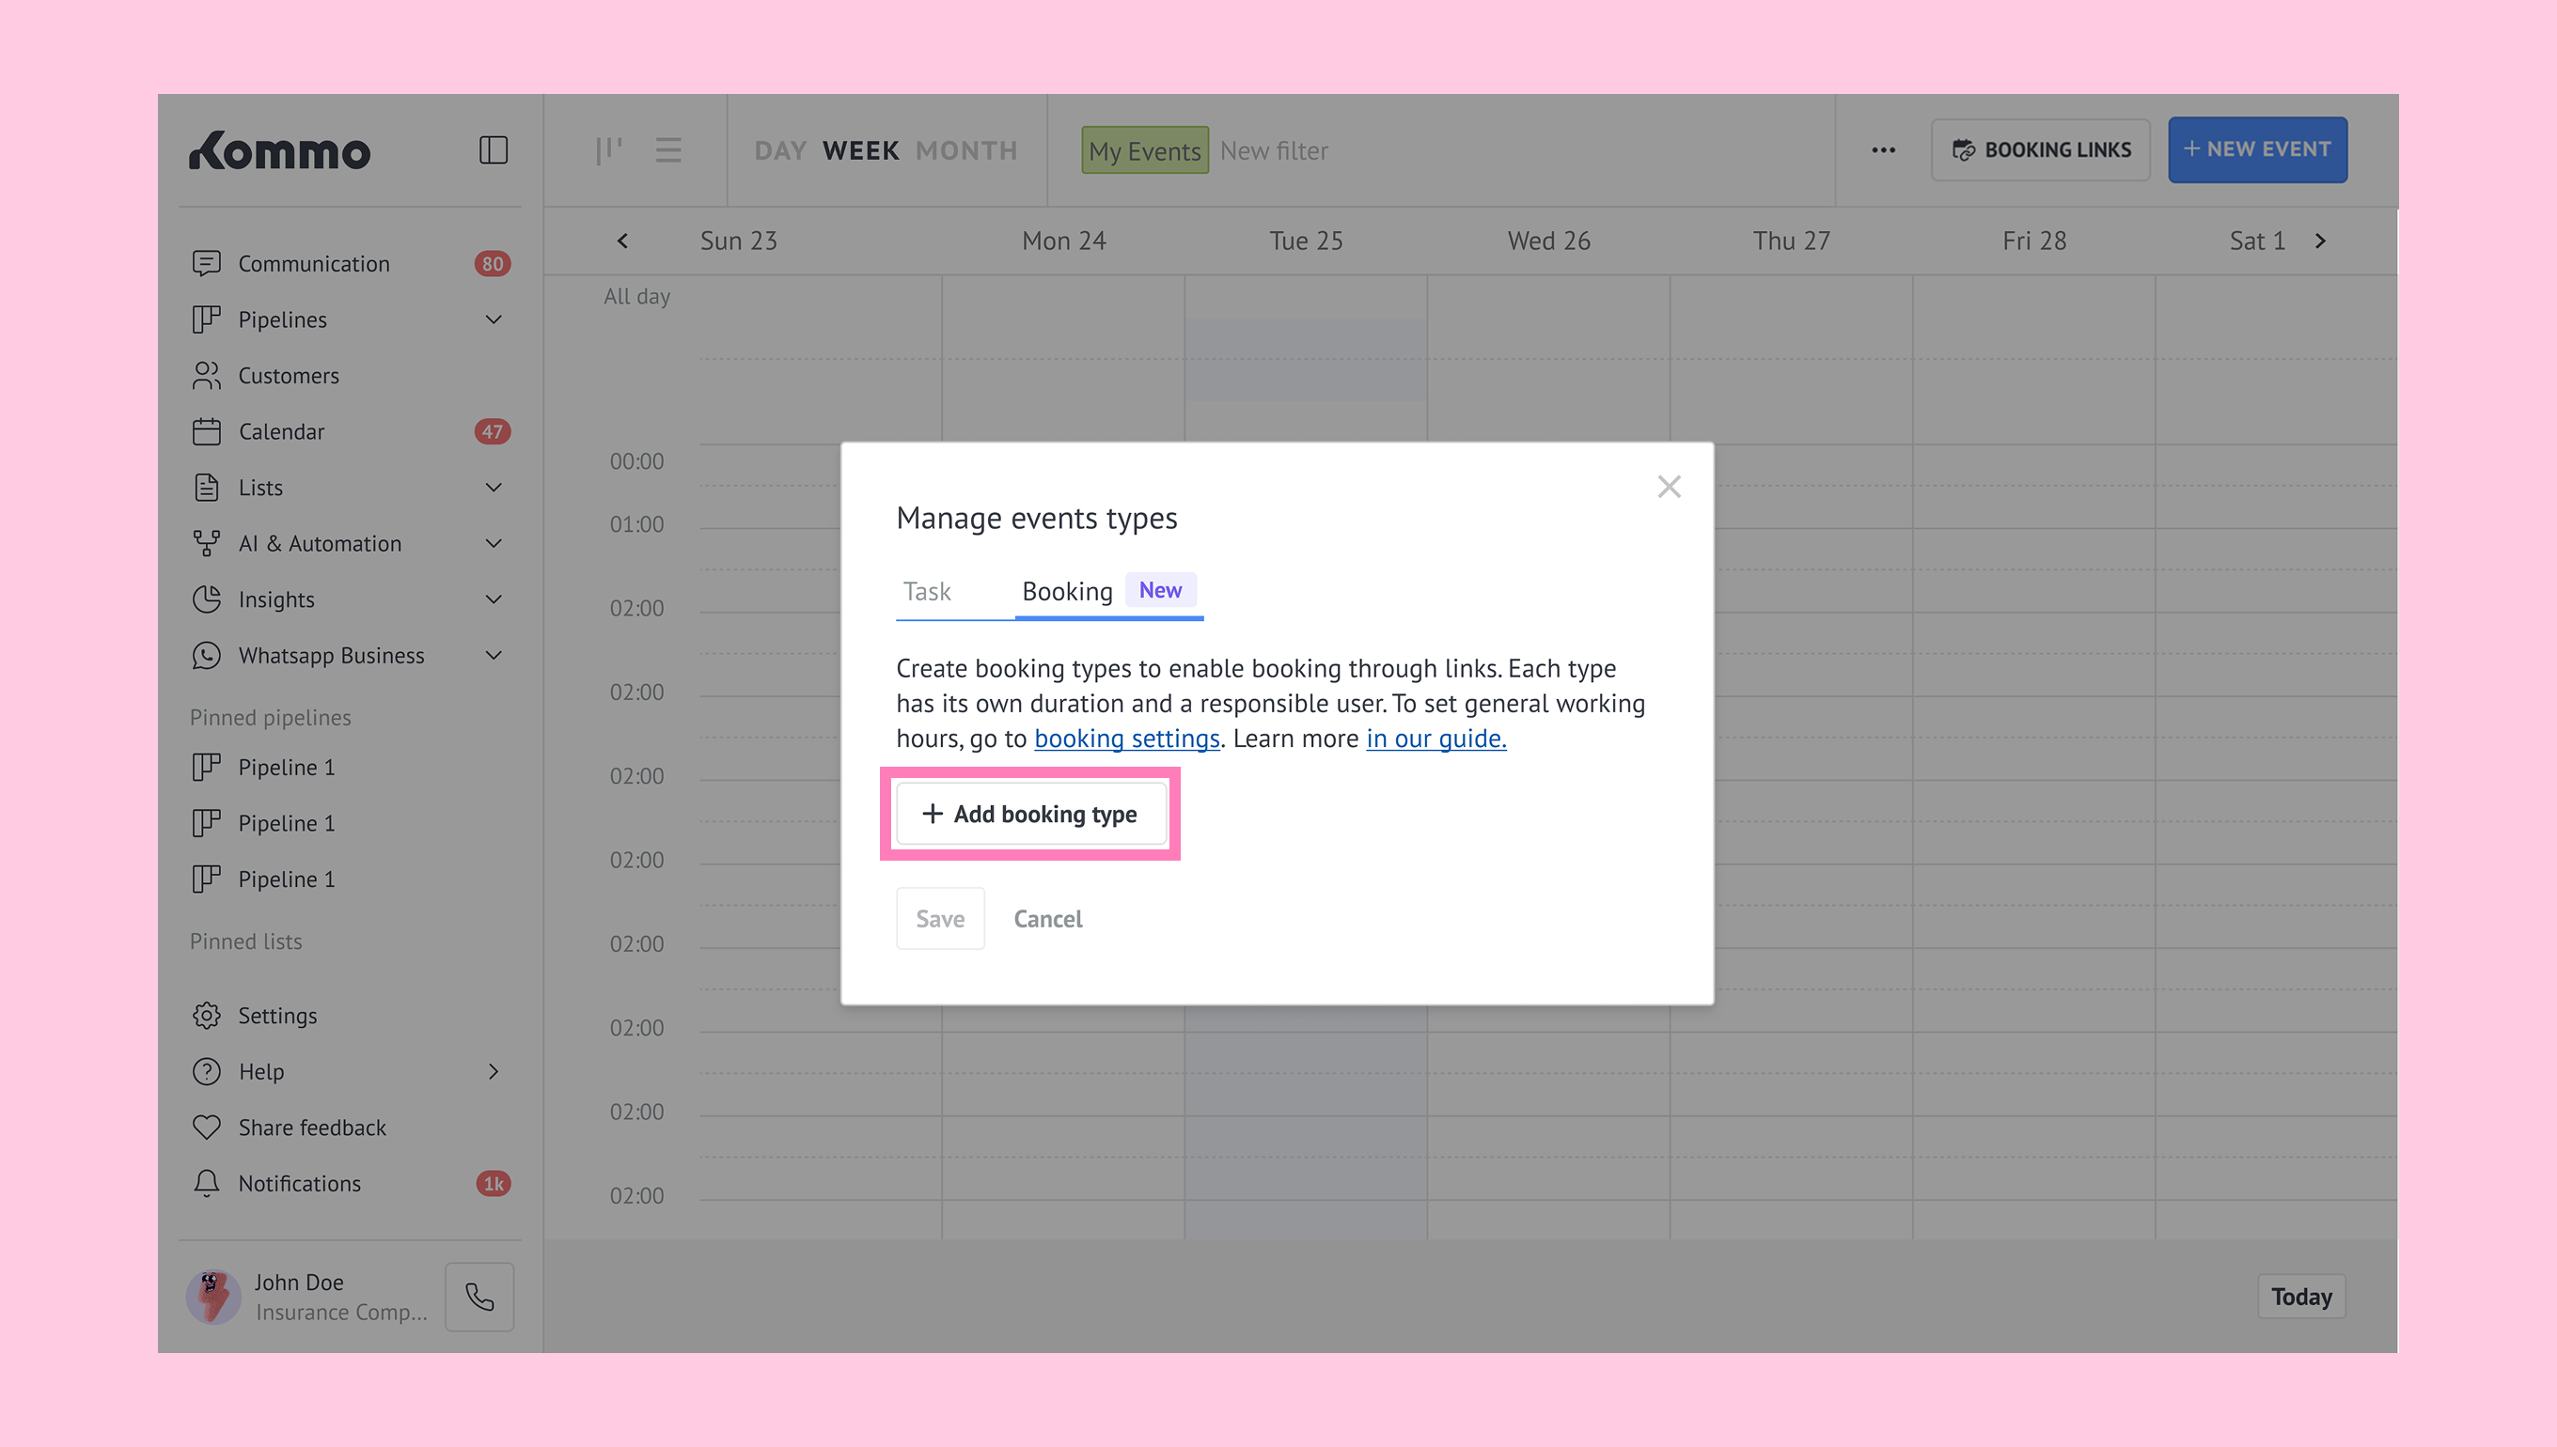This screenshot has height=1447, width=2557.
Task: Open the 'in our guide' link
Action: [1435, 739]
